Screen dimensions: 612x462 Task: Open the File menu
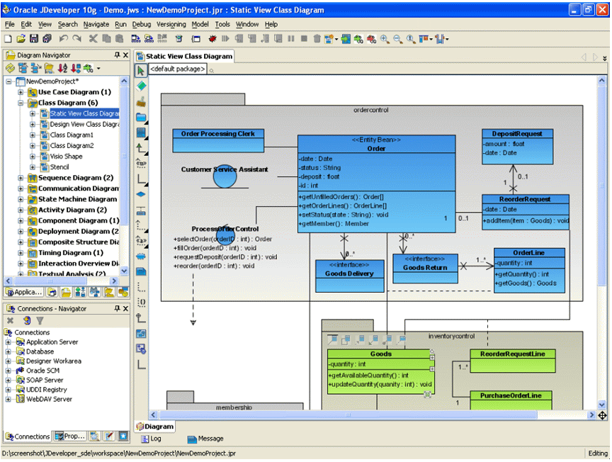click(x=10, y=24)
